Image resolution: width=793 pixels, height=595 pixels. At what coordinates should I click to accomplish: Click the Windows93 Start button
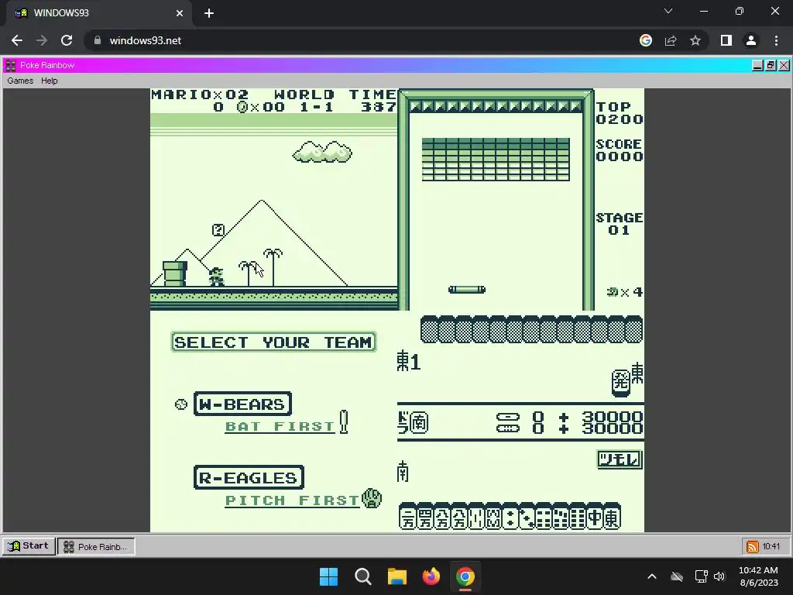point(29,546)
